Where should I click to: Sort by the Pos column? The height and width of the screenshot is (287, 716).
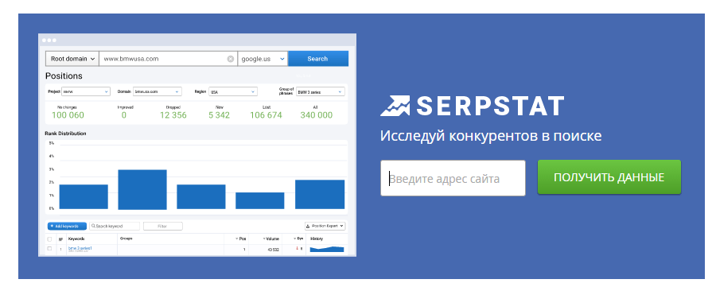pyautogui.click(x=240, y=239)
